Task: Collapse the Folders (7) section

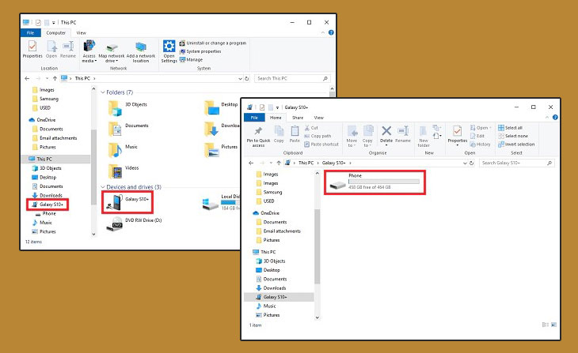Action: click(x=103, y=93)
